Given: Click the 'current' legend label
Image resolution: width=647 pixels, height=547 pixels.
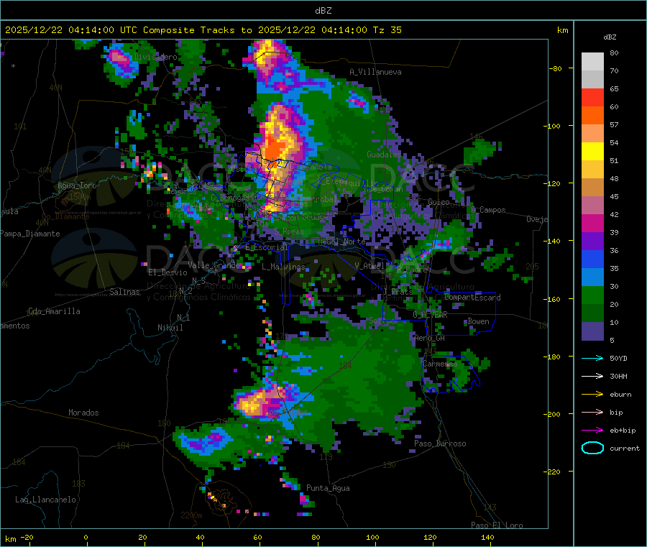Looking at the screenshot, I should [x=625, y=448].
